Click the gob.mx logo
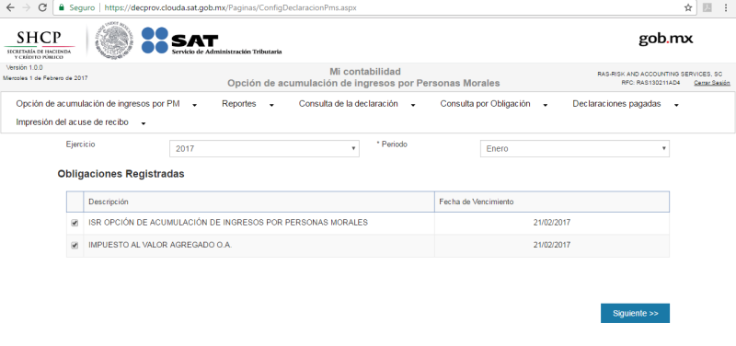 [665, 39]
